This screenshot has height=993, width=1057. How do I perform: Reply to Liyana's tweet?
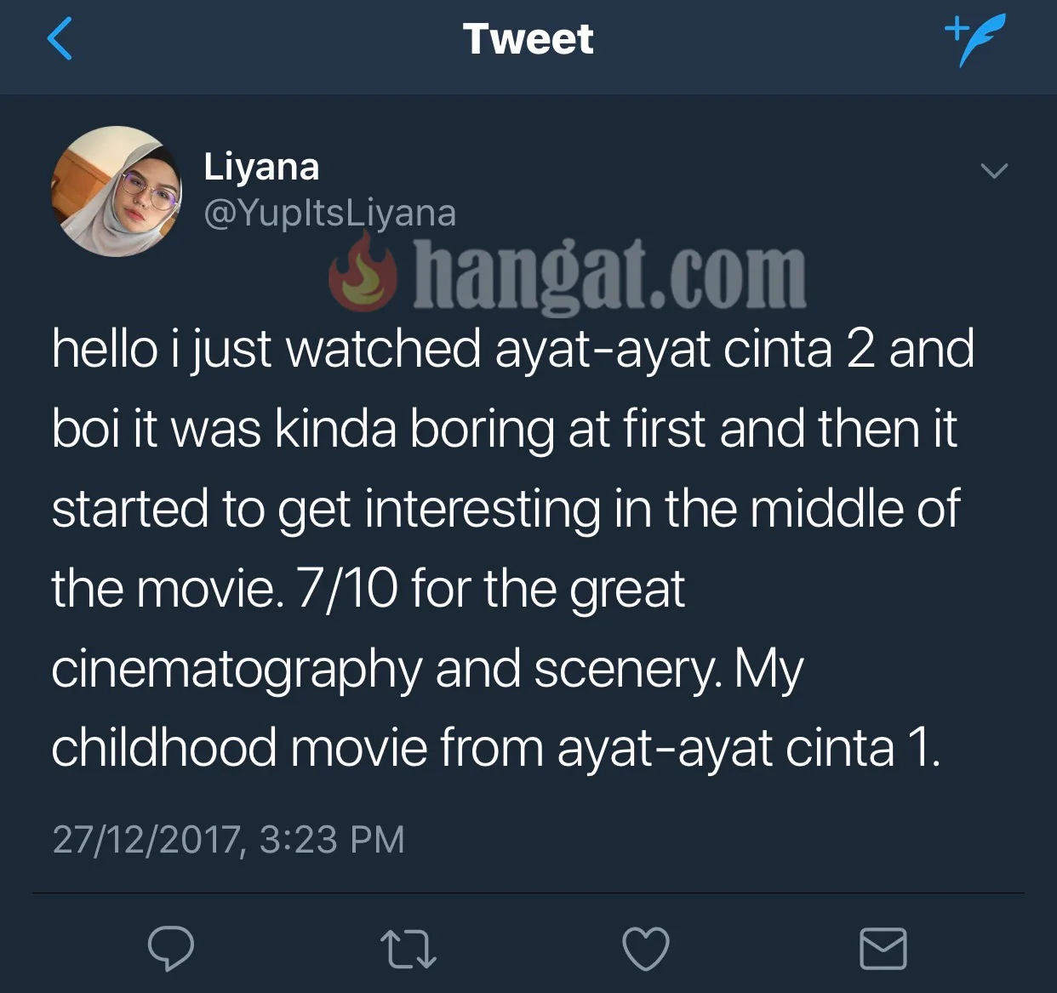click(171, 948)
